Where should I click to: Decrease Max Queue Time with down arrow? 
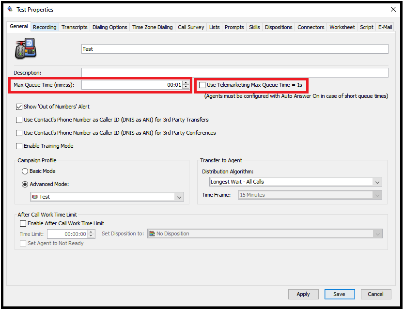[186, 87]
